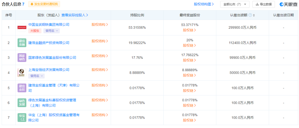The height and width of the screenshot is (128, 299).
Task: Open 建信金融资产投资有限公司 company page
Action: [49, 43]
